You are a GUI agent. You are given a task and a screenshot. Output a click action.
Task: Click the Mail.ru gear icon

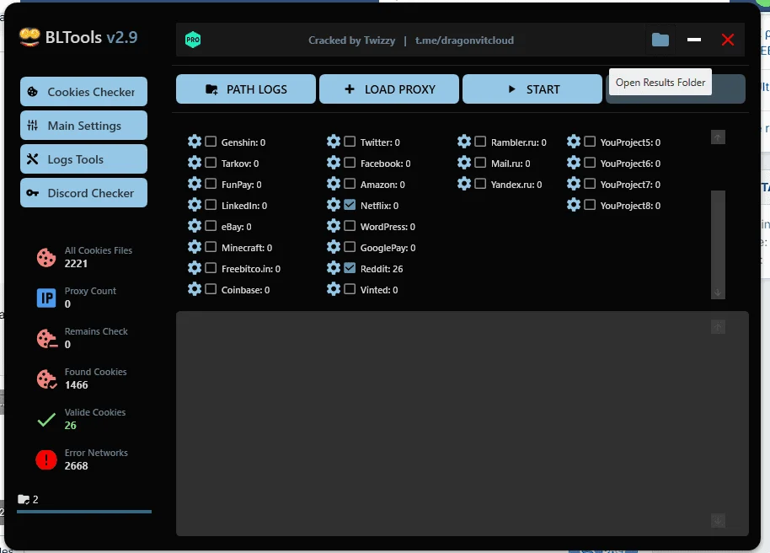tap(464, 163)
